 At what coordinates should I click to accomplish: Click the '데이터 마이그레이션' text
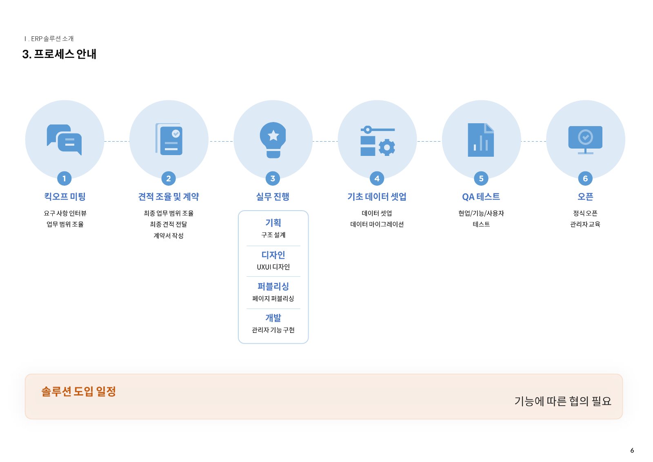tap(377, 224)
